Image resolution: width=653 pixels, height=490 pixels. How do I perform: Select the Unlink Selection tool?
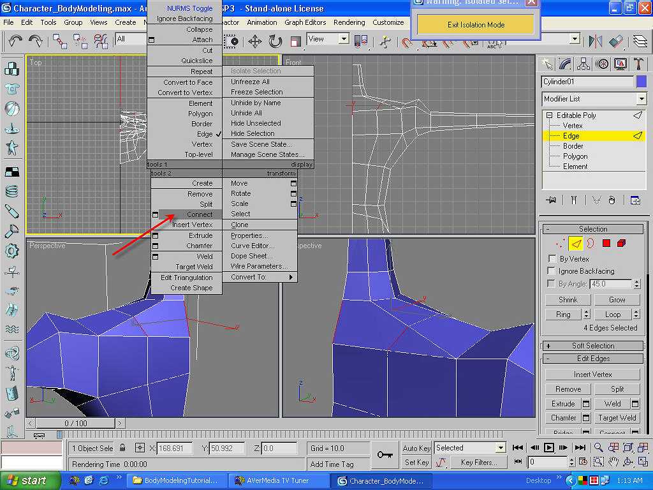pyautogui.click(x=80, y=41)
